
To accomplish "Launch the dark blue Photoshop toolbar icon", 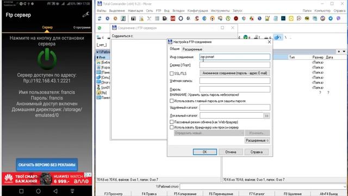I will click(283, 19).
